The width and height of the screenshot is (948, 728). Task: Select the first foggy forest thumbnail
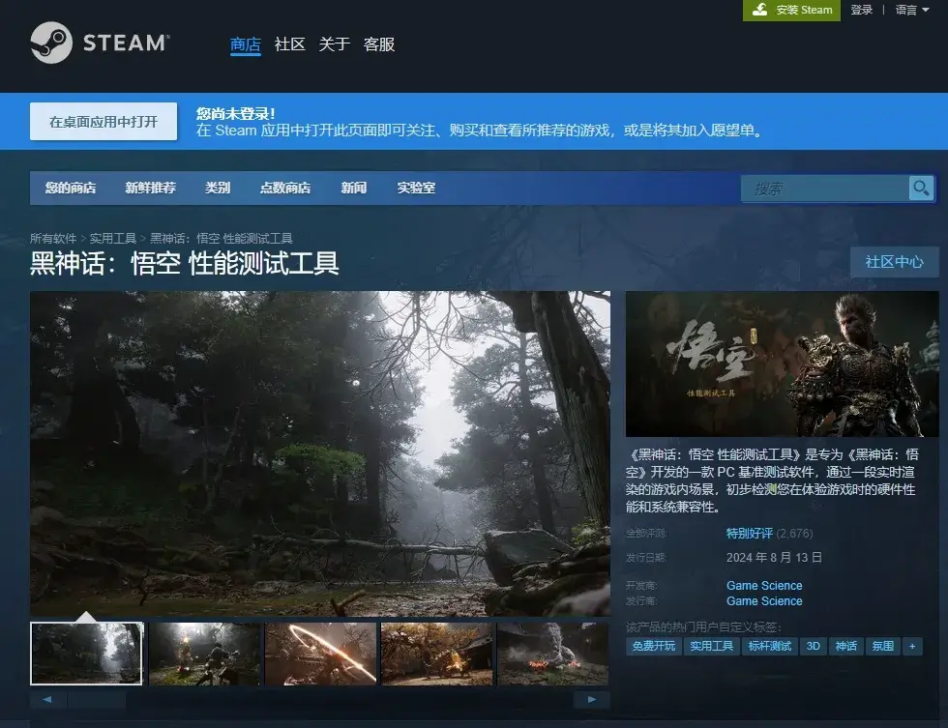tap(86, 654)
